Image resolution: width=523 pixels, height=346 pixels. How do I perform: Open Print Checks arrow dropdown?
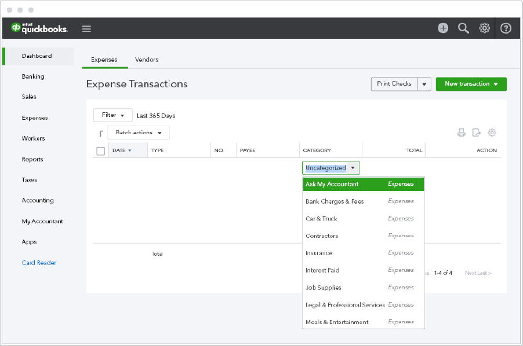point(424,84)
